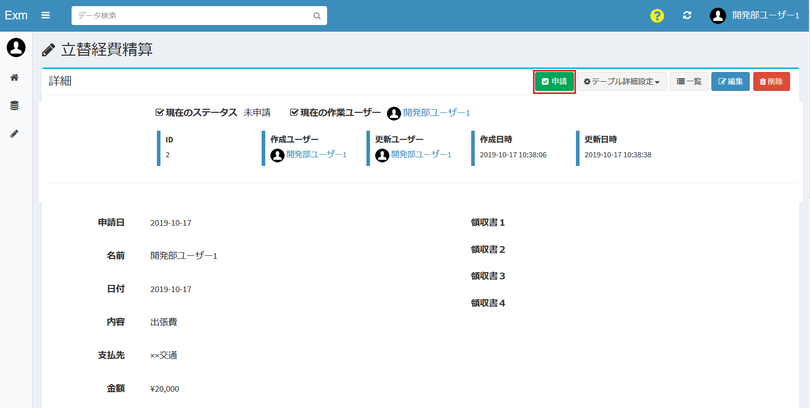The image size is (810, 408).
Task: Click the 現在のステータス check icon
Action: 159,112
